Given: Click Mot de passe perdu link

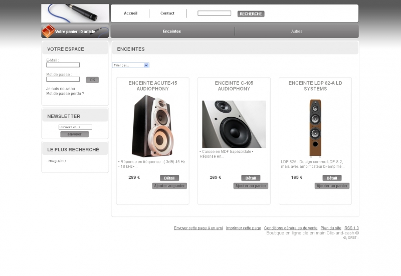Looking at the screenshot, I should click(65, 94).
